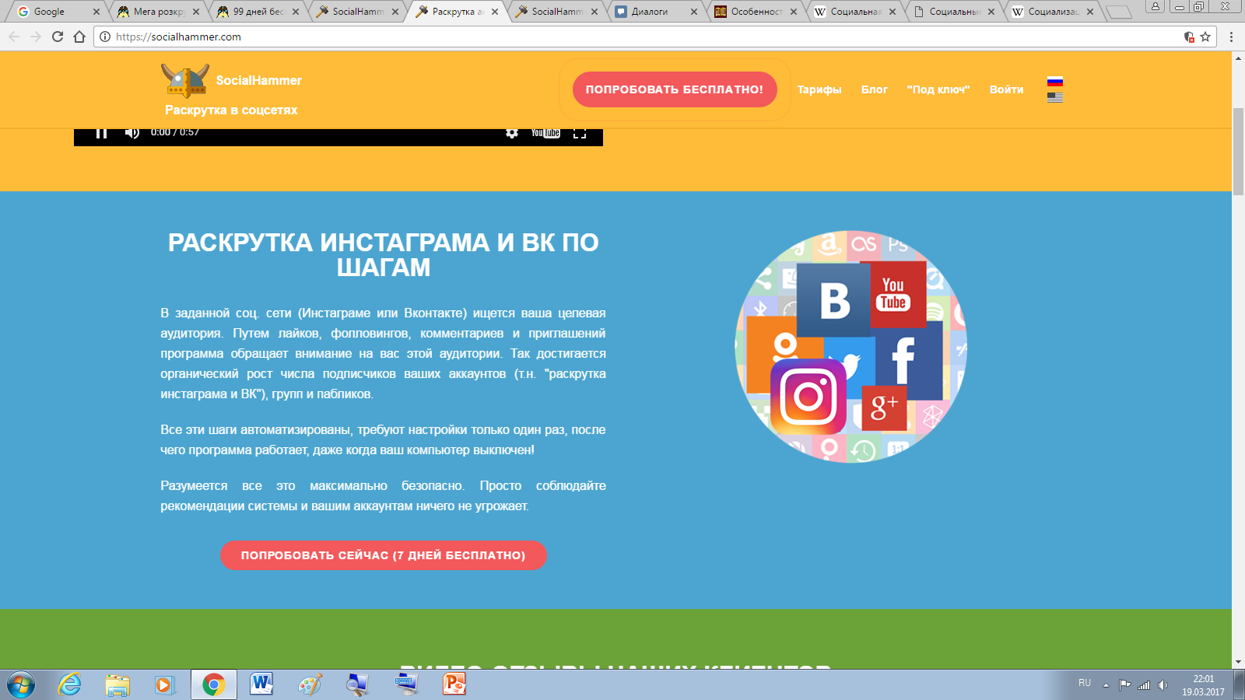Click the video time '0:00 / 0:57'

[x=175, y=132]
